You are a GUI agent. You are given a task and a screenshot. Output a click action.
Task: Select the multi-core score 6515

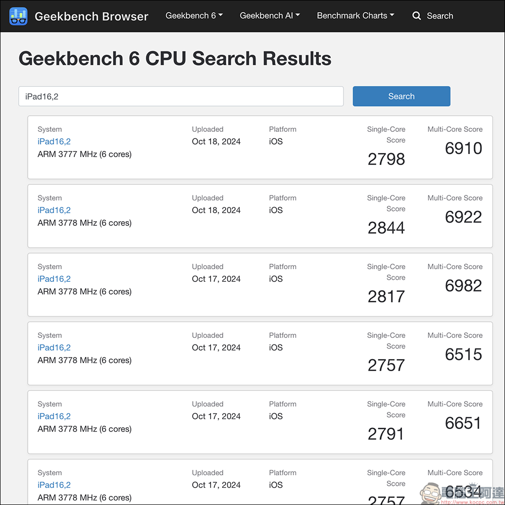(x=464, y=355)
